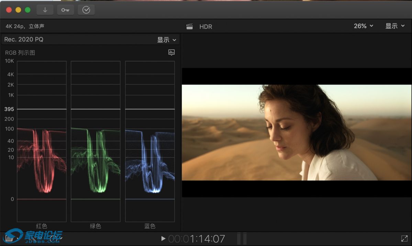Click the scope settings icon beside RGB 列示图
The height and width of the screenshot is (246, 412).
pyautogui.click(x=171, y=52)
